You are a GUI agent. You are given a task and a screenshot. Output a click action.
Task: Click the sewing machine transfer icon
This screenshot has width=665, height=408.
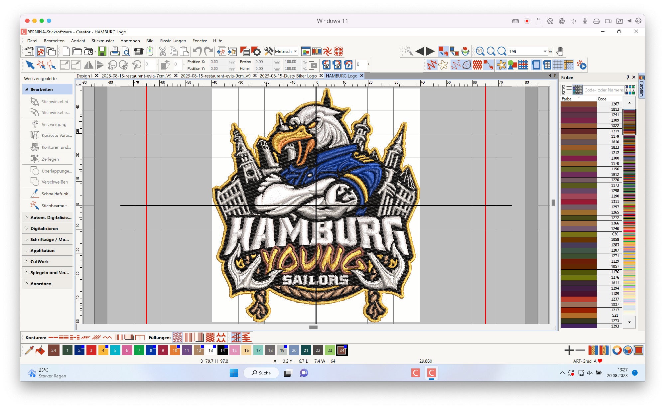[139, 51]
